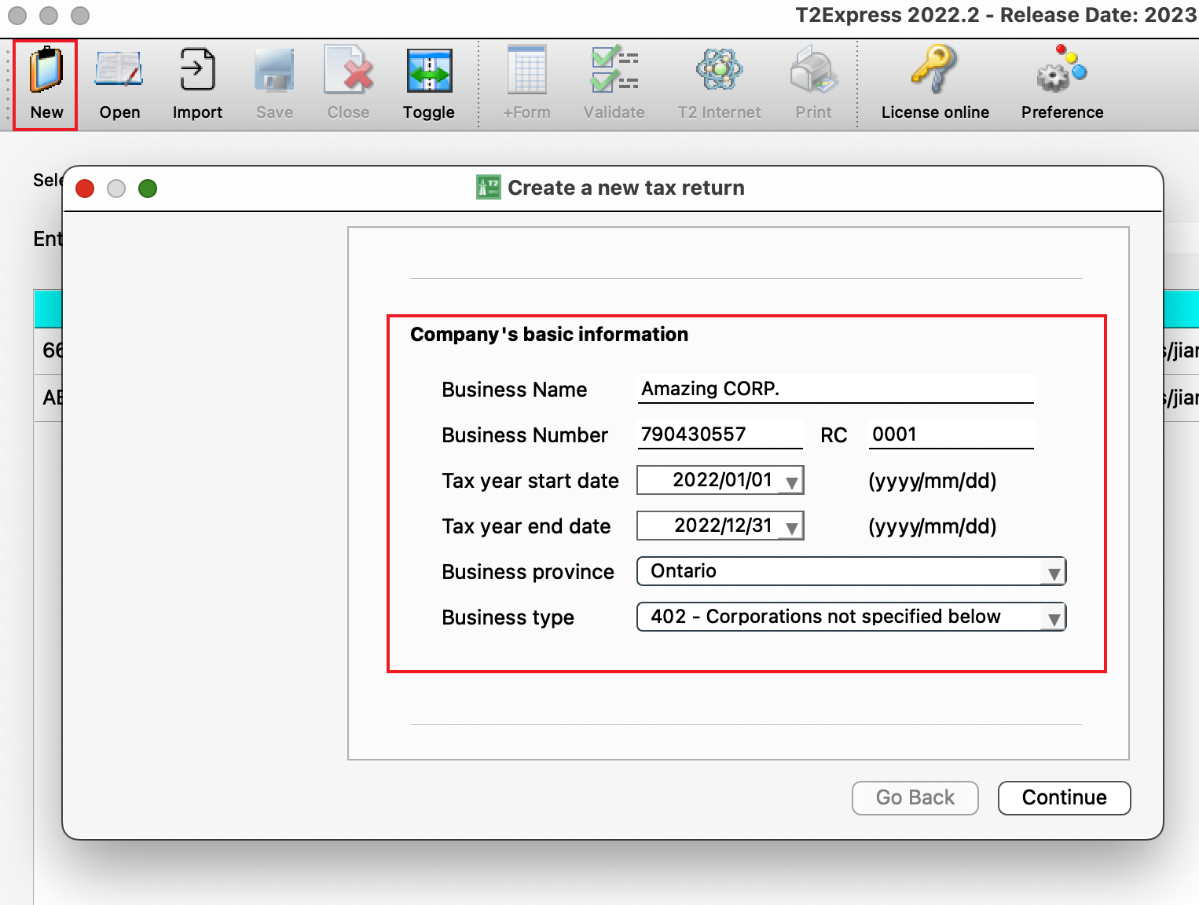Screen dimensions: 1199x905
Task: Click the Close file toolbar icon
Action: pos(348,84)
